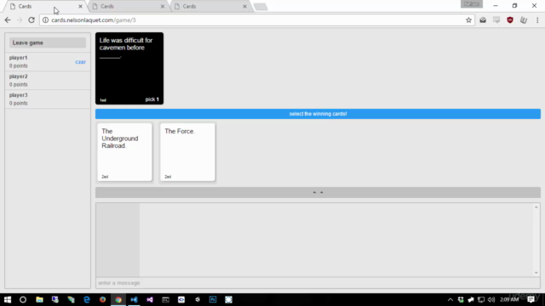Screen dimensions: 545x306
Task: Close the first Cards tab
Action: tap(80, 6)
